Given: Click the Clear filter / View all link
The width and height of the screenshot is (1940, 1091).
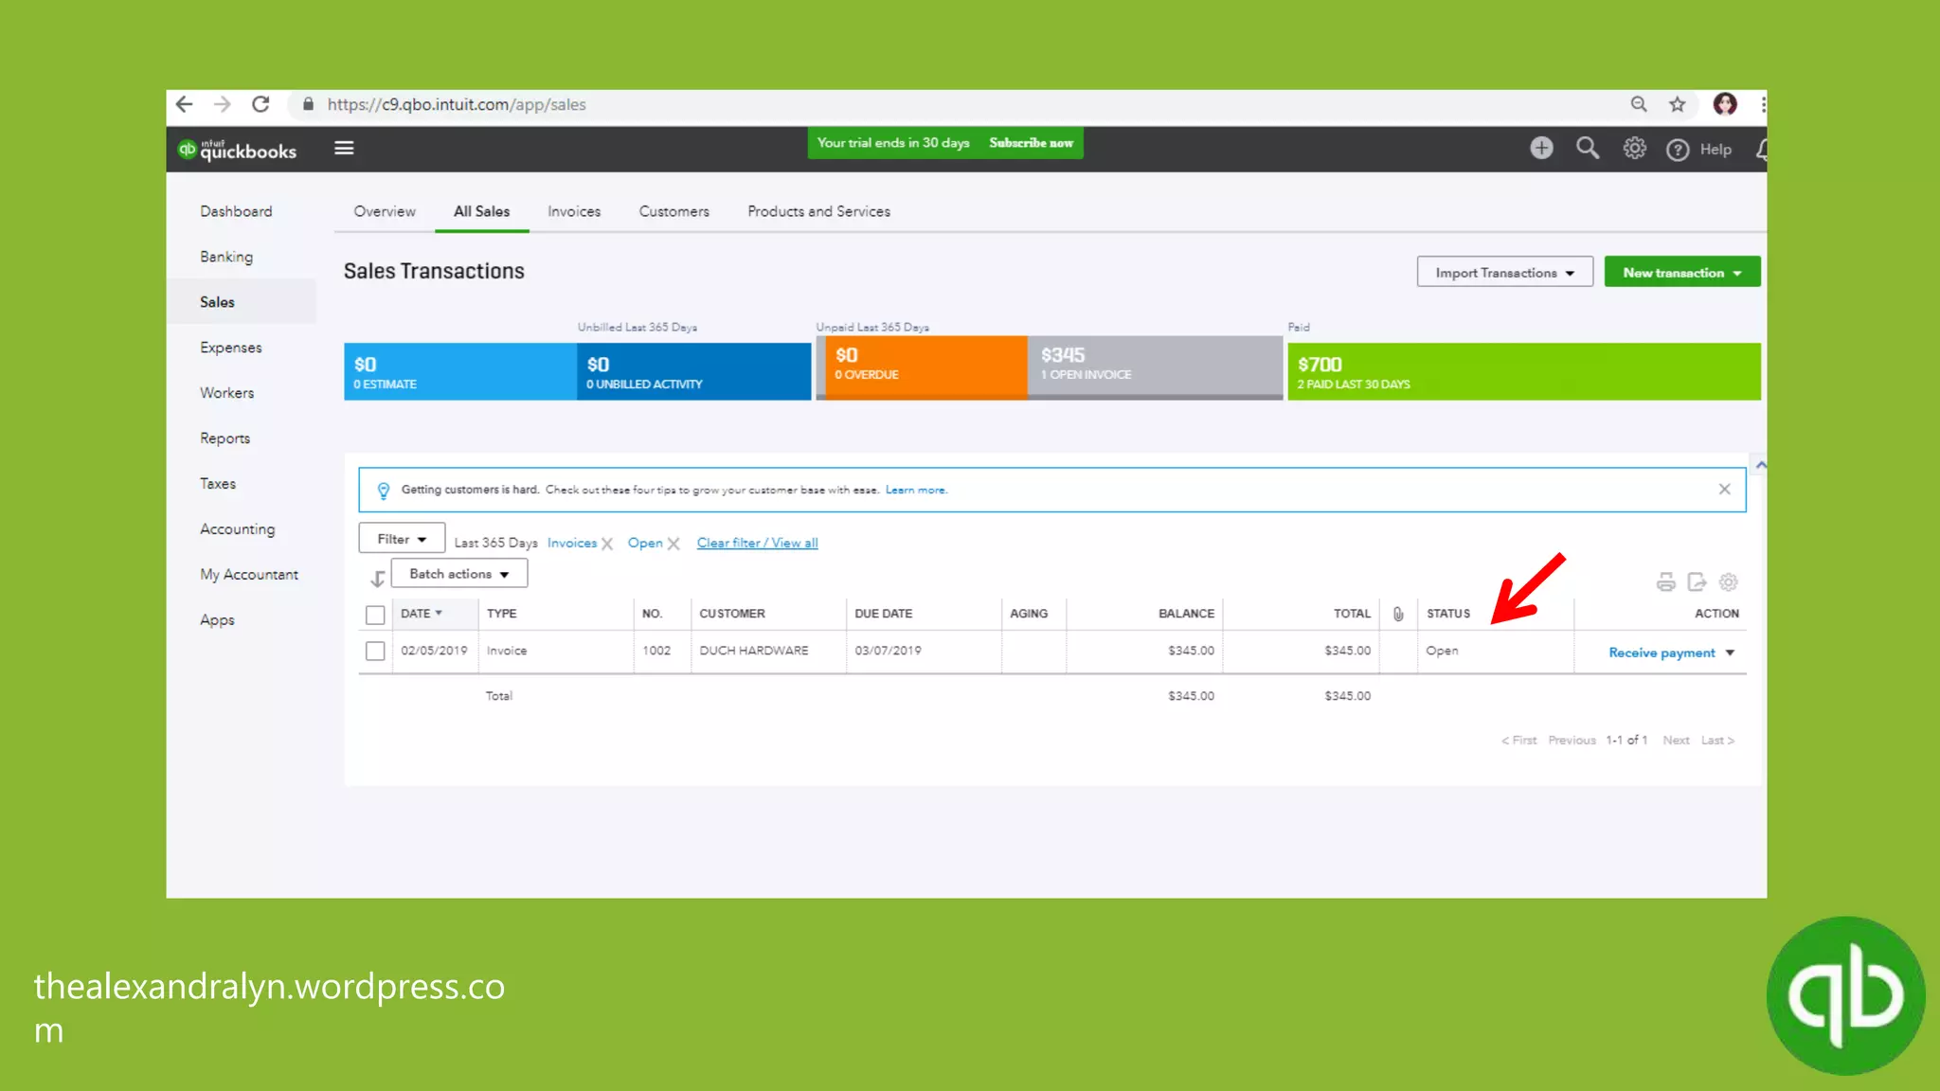Looking at the screenshot, I should pos(757,543).
